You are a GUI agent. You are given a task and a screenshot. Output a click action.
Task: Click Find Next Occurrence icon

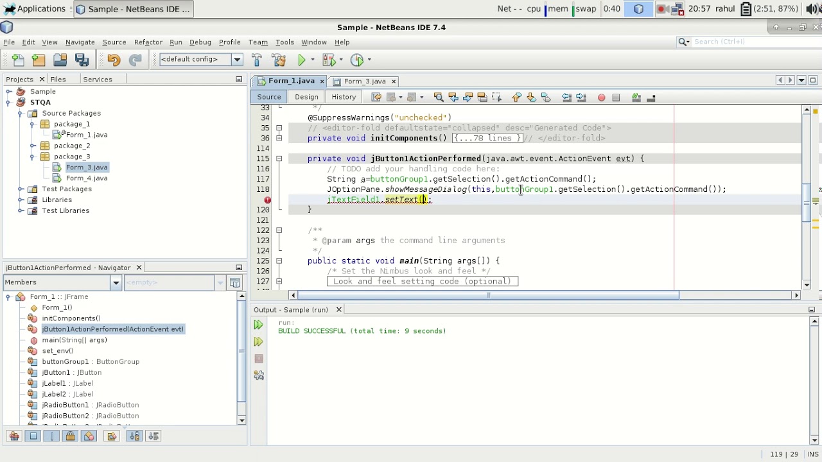468,98
